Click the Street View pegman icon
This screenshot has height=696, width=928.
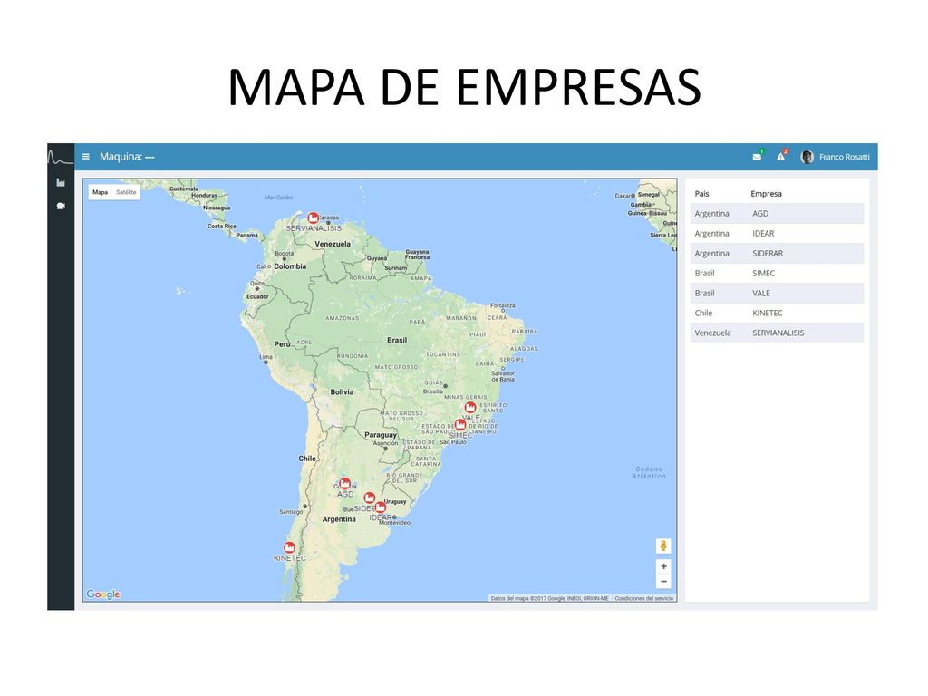[663, 546]
